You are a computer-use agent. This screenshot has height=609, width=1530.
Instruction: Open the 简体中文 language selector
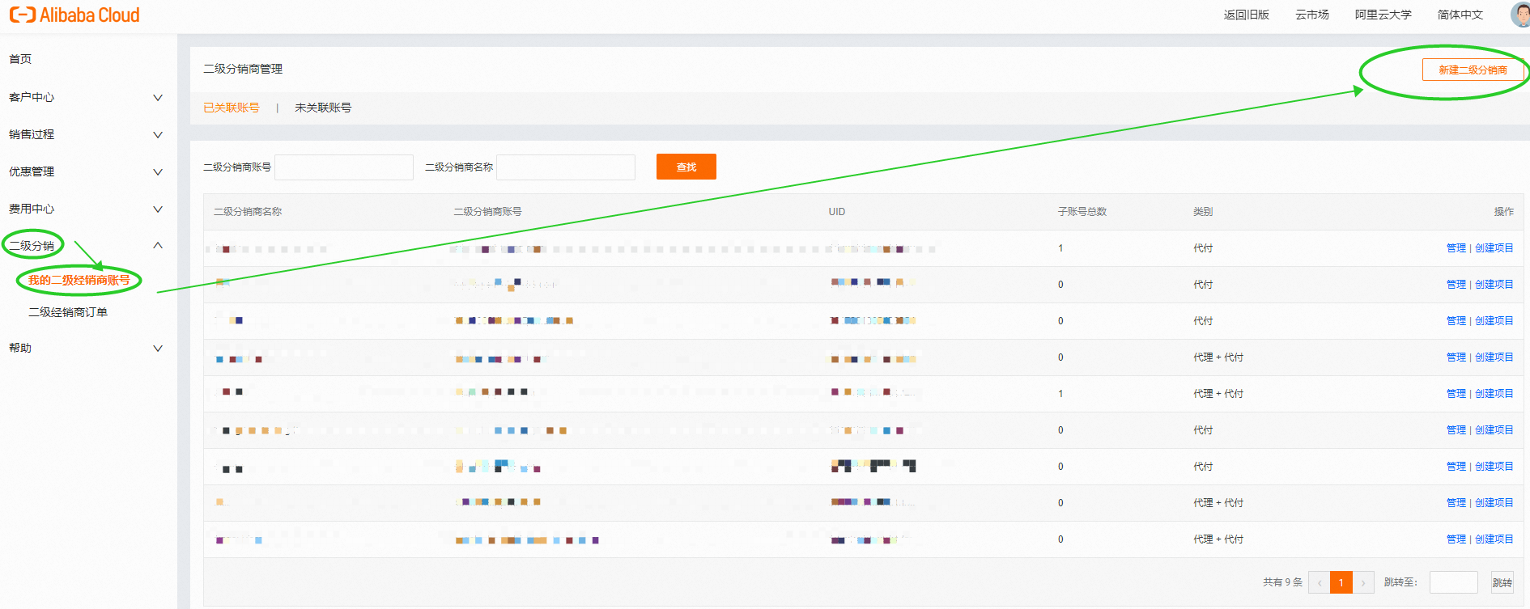pos(1460,15)
